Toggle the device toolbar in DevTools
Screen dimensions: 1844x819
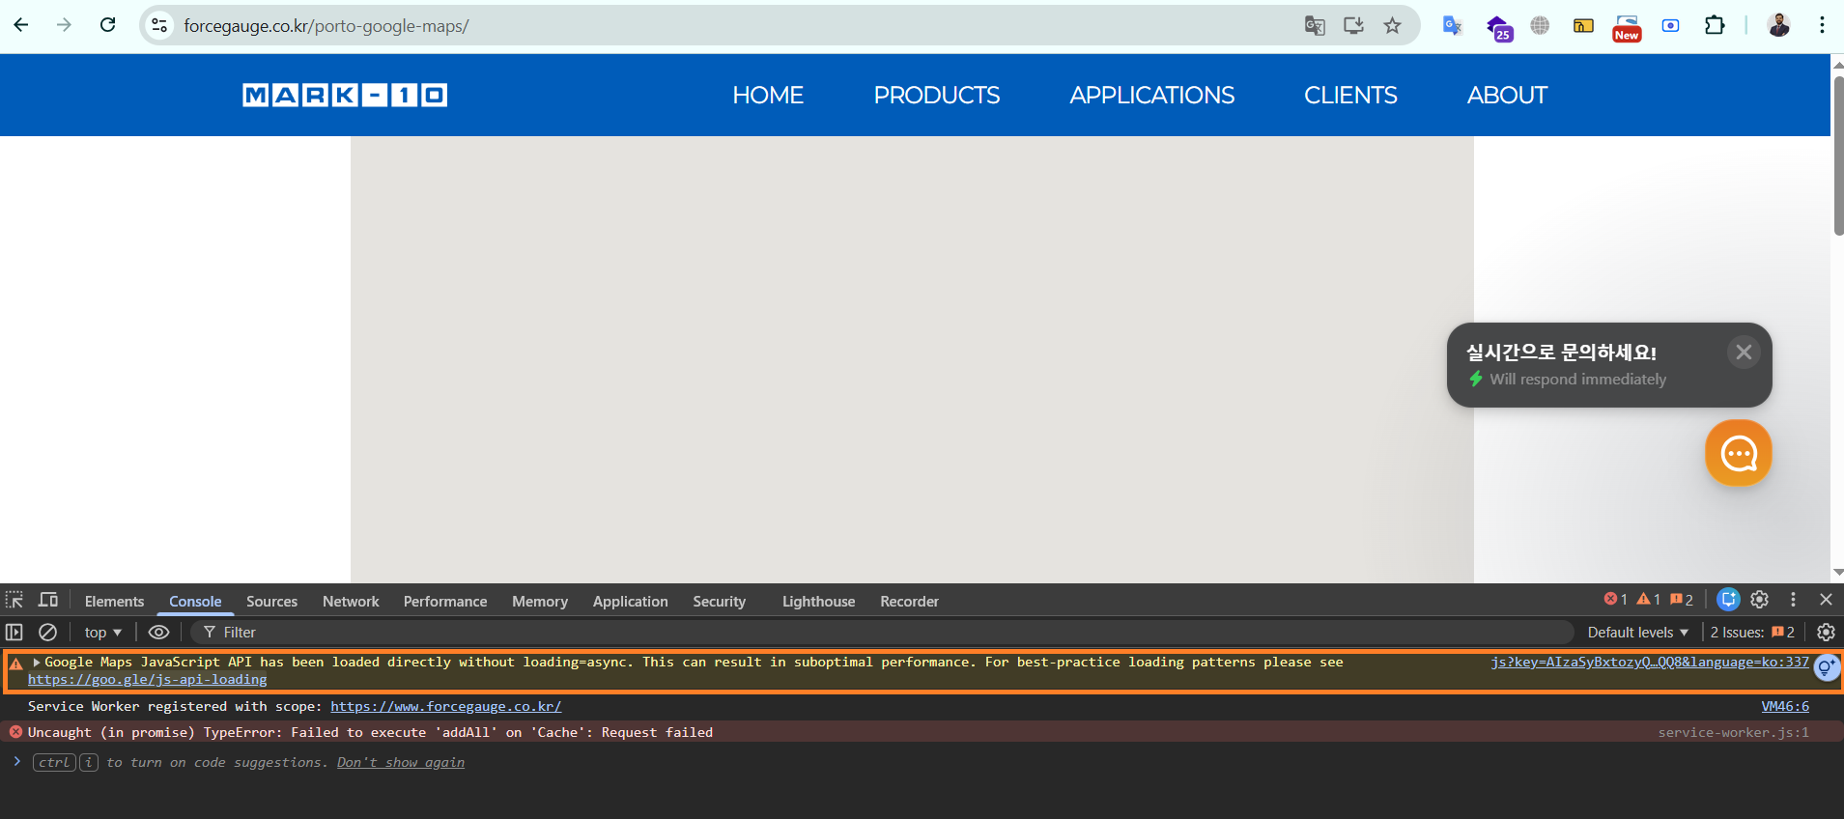[x=48, y=600]
